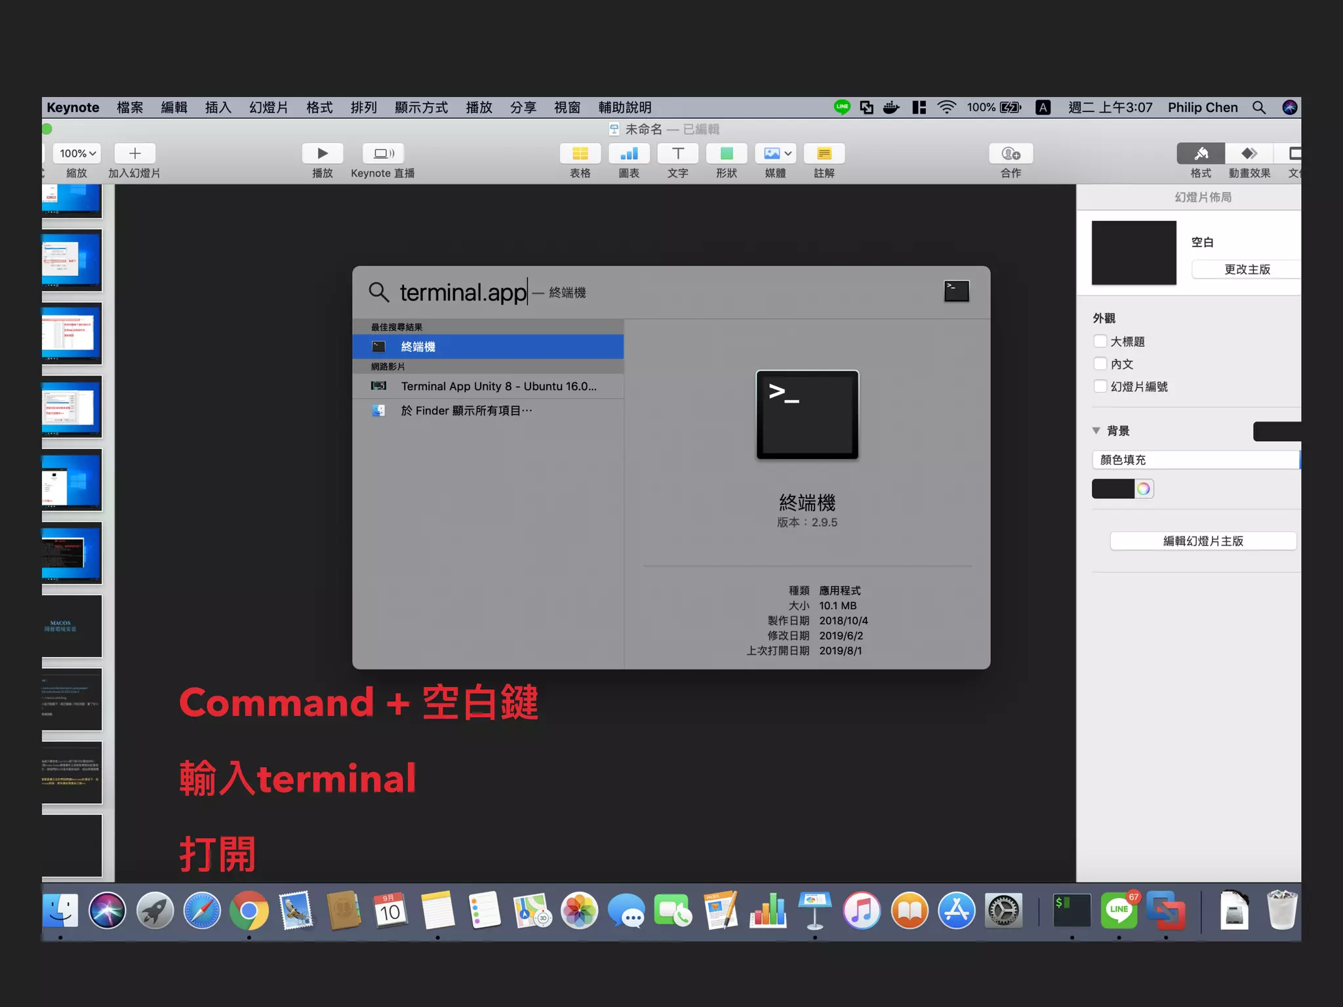The image size is (1343, 1007).
Task: Open Finder from the dock
Action: point(60,911)
